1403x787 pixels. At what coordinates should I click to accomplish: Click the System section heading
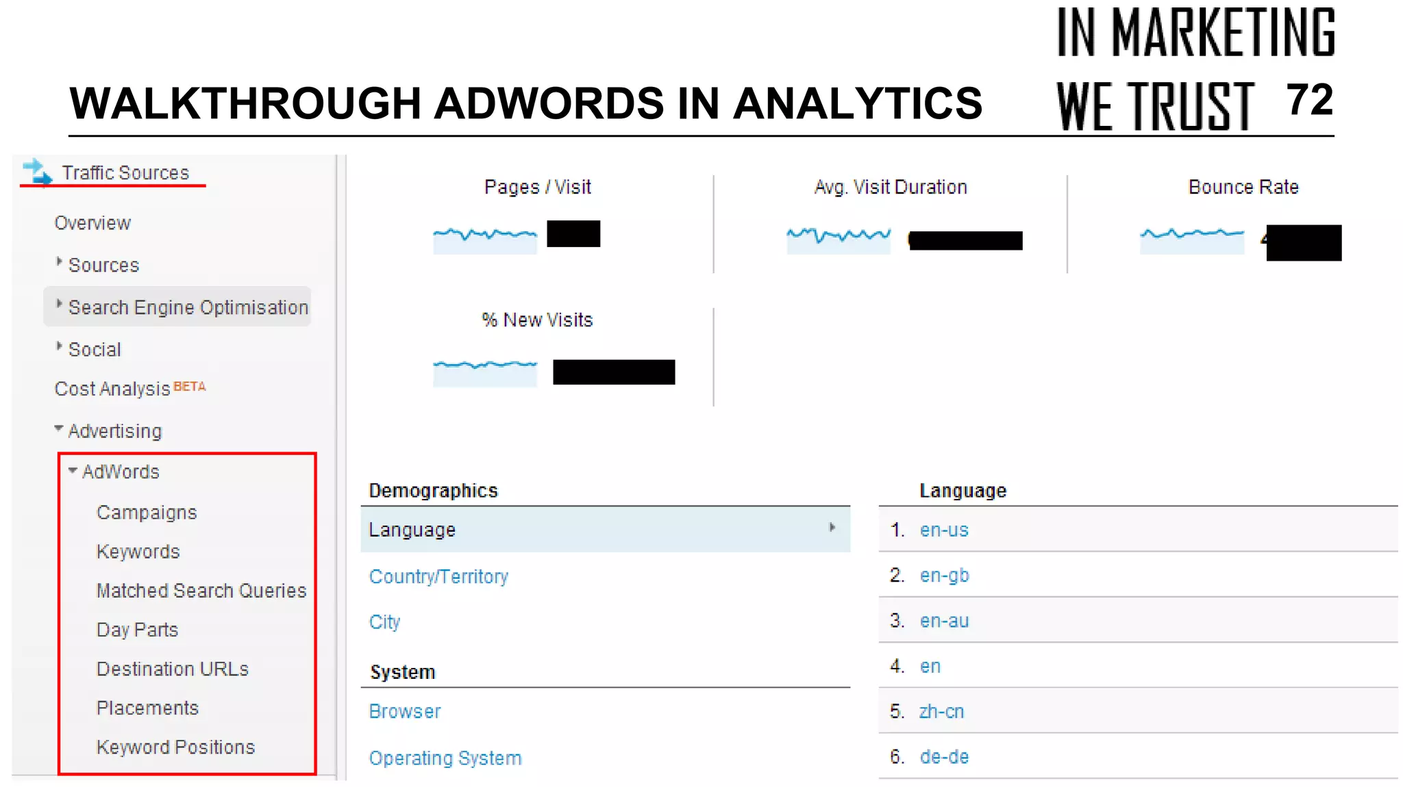403,672
